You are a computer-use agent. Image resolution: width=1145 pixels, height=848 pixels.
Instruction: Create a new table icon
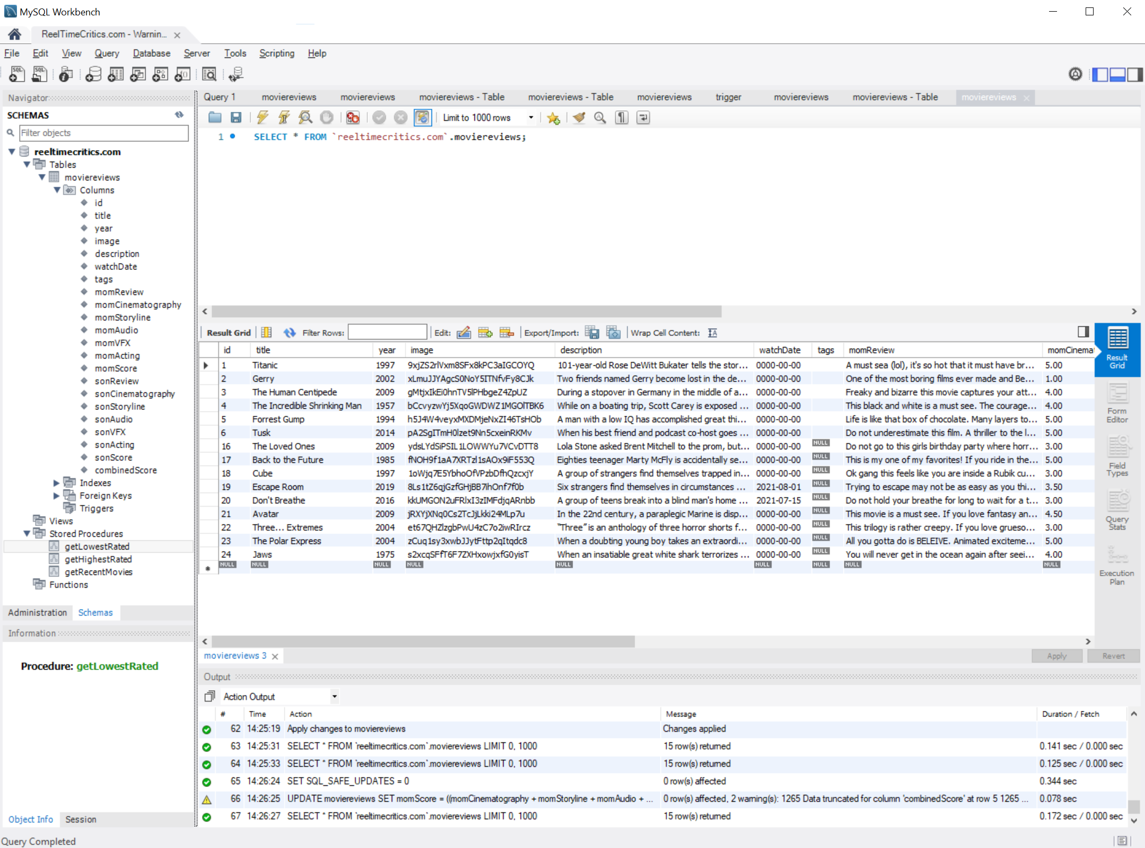point(116,74)
